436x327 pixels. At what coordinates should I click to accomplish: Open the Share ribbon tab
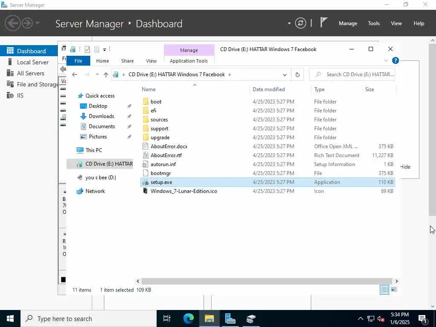tap(127, 61)
